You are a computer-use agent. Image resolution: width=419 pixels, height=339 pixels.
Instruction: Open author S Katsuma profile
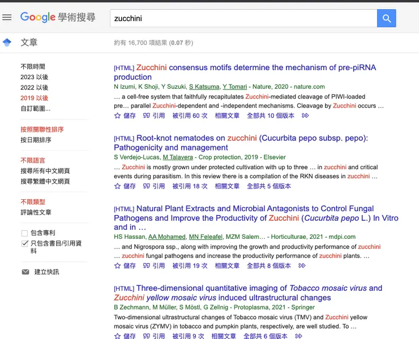pyautogui.click(x=204, y=87)
